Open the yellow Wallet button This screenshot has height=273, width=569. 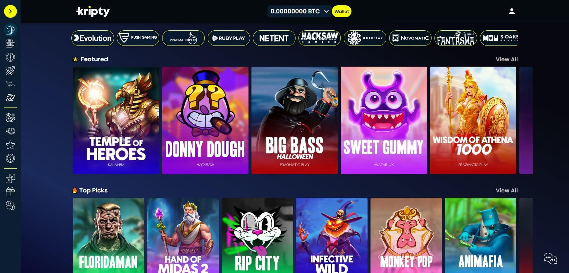point(342,11)
